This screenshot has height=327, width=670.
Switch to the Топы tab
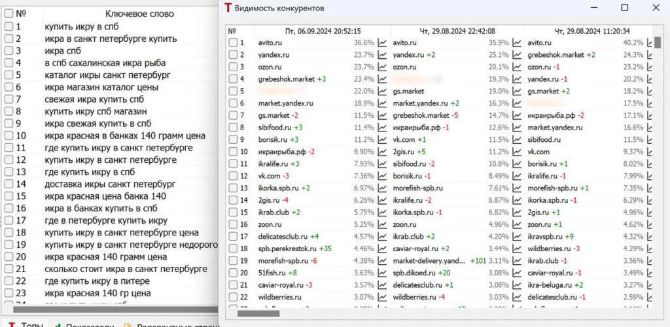[x=26, y=324]
